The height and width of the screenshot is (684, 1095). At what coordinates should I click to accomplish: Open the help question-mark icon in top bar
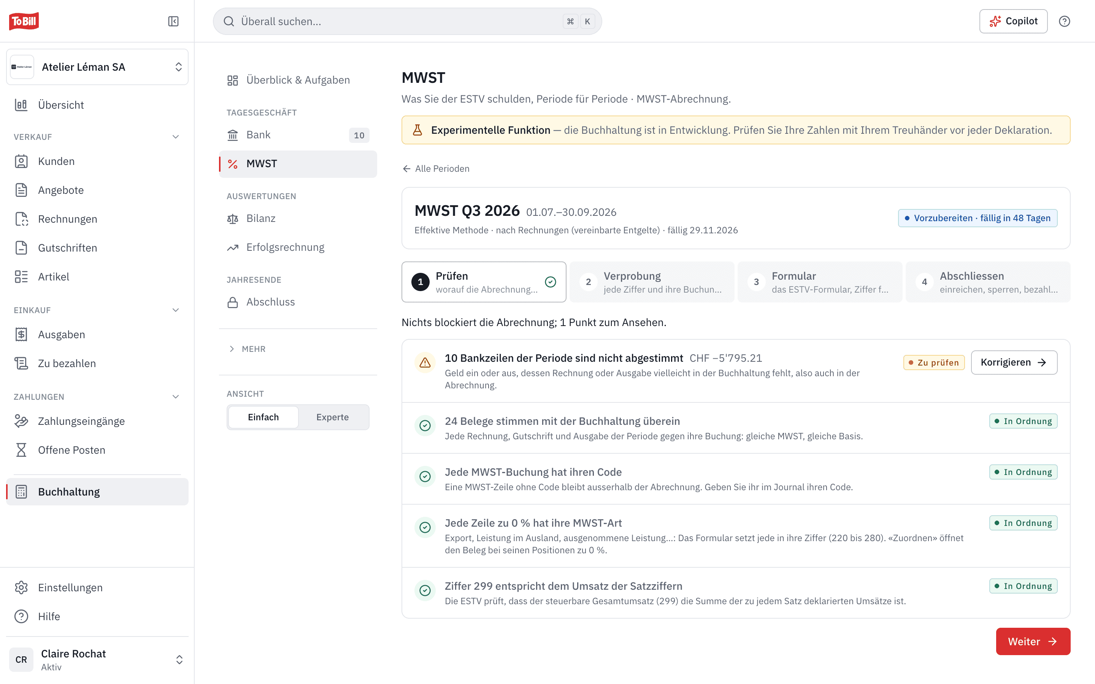click(1064, 21)
